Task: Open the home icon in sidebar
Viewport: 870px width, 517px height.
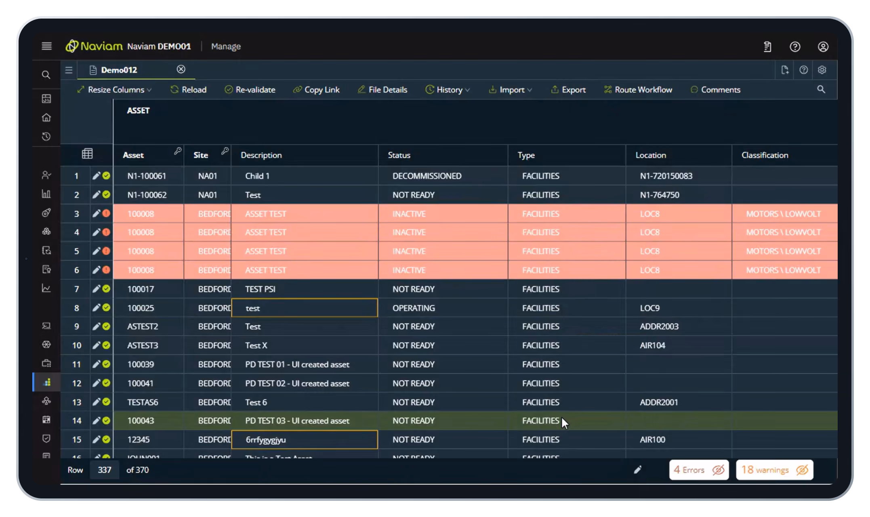Action: coord(46,117)
